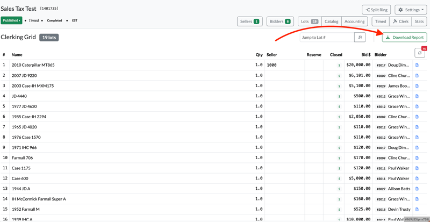430x222 pixels.
Task: Click the Bid $ column header
Action: click(x=366, y=55)
